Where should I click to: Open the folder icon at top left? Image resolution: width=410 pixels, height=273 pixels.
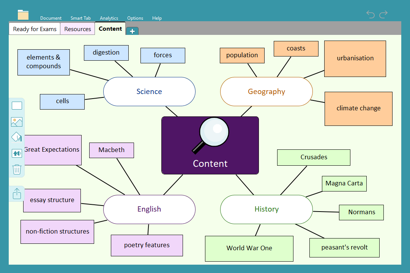23,15
